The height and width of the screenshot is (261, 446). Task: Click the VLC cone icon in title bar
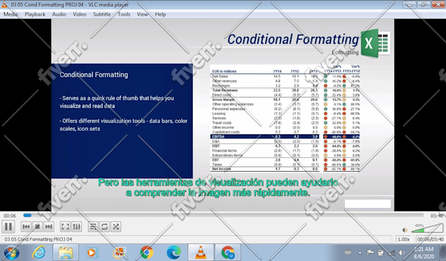coord(5,5)
